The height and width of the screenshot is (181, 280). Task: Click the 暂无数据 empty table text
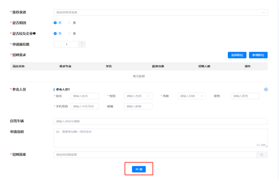tap(139, 76)
